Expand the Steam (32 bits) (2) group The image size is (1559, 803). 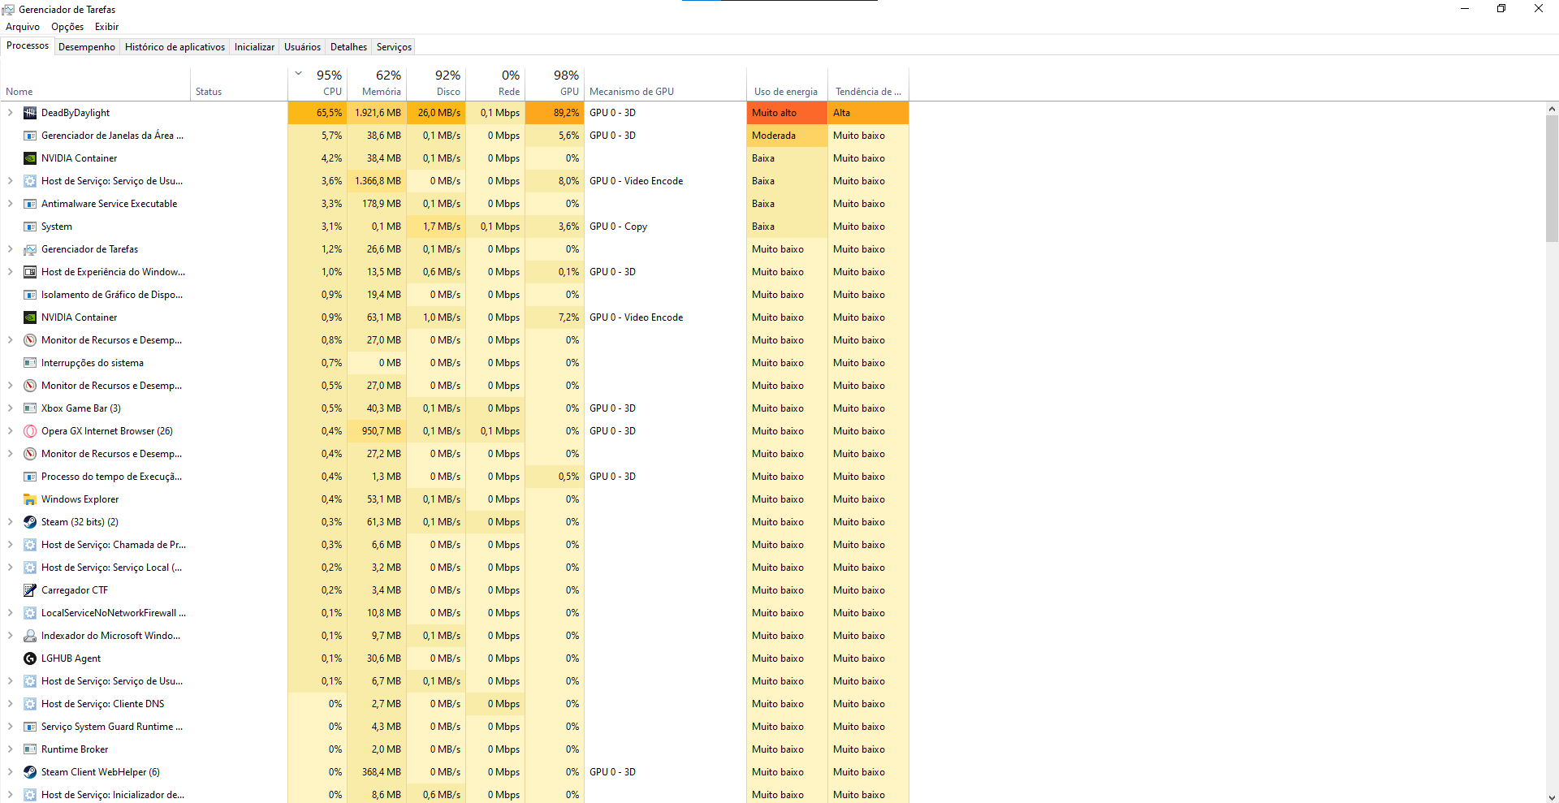pyautogui.click(x=10, y=522)
